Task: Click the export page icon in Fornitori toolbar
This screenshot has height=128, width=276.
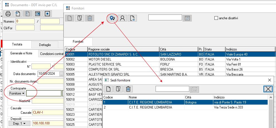Action: [132, 18]
